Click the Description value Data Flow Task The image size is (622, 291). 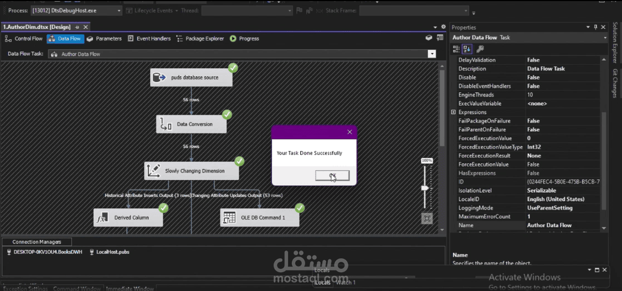546,69
